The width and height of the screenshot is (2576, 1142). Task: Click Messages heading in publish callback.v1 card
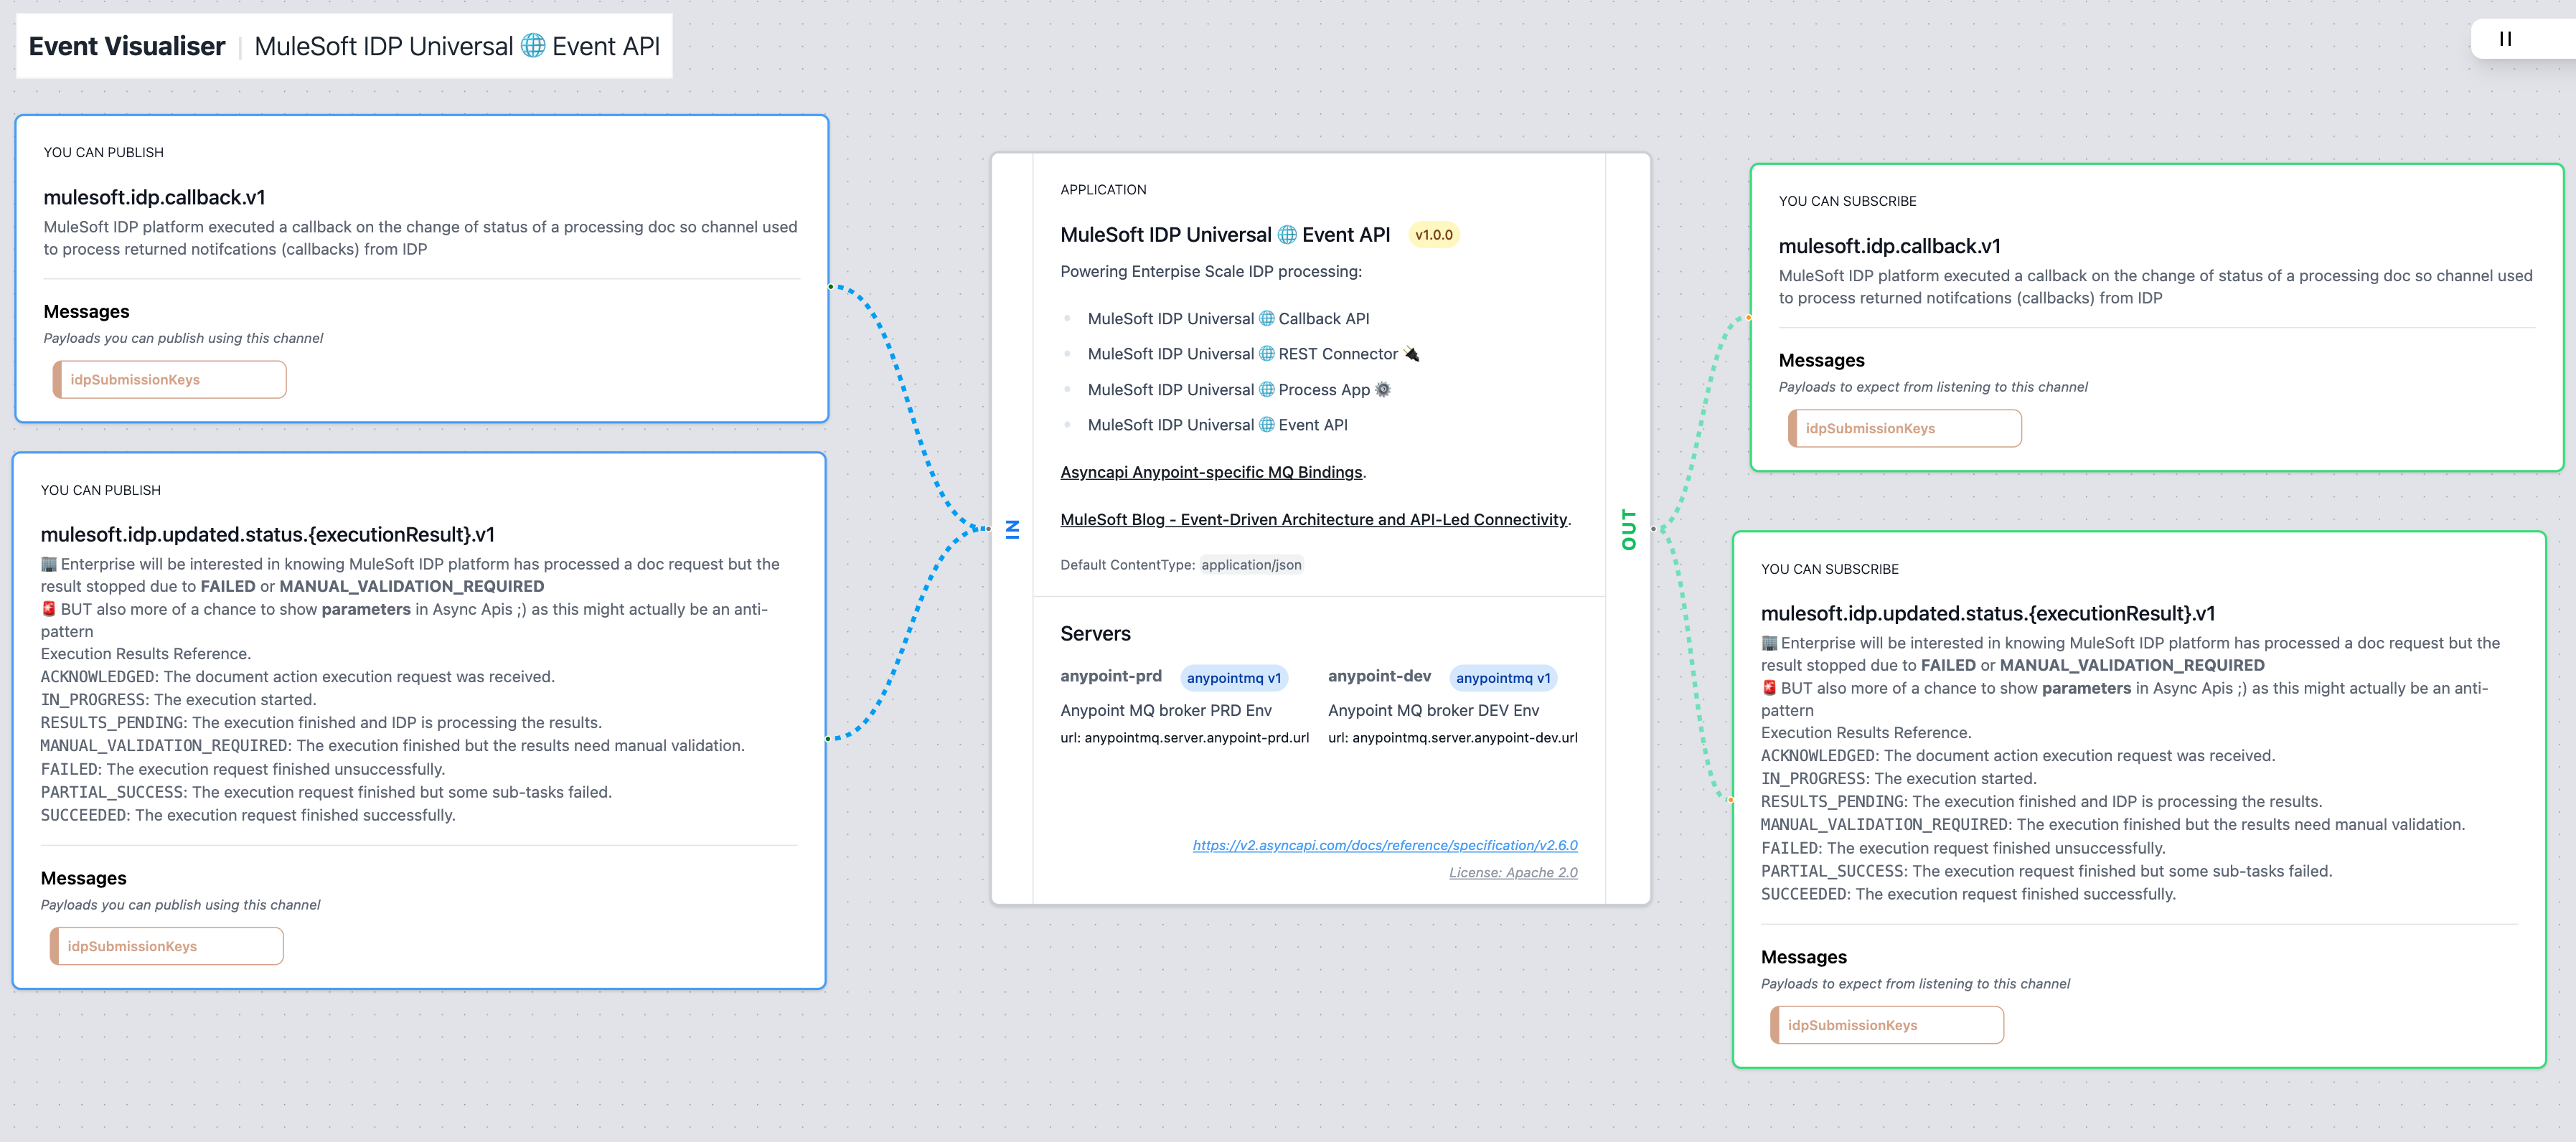[86, 312]
